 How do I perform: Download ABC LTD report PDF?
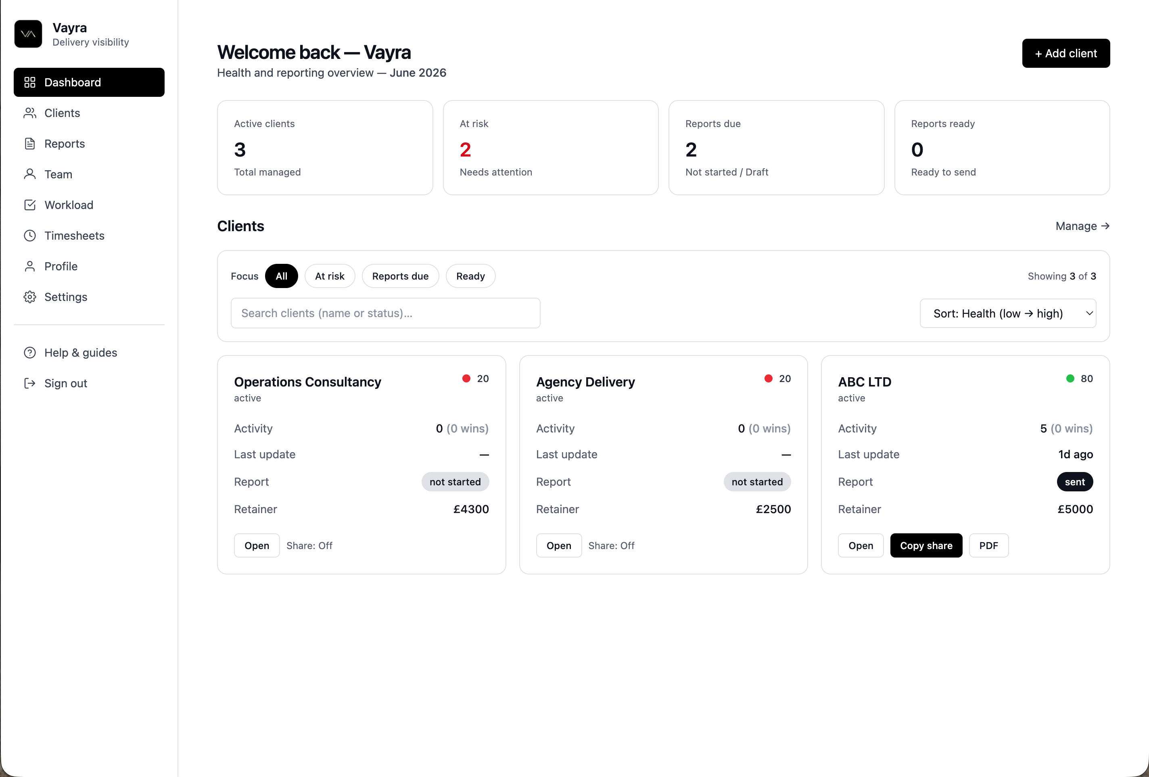[x=988, y=546]
